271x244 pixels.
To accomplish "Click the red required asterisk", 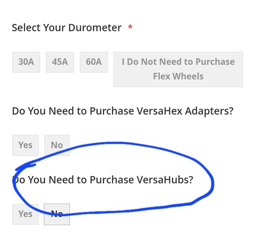I will pyautogui.click(x=130, y=27).
